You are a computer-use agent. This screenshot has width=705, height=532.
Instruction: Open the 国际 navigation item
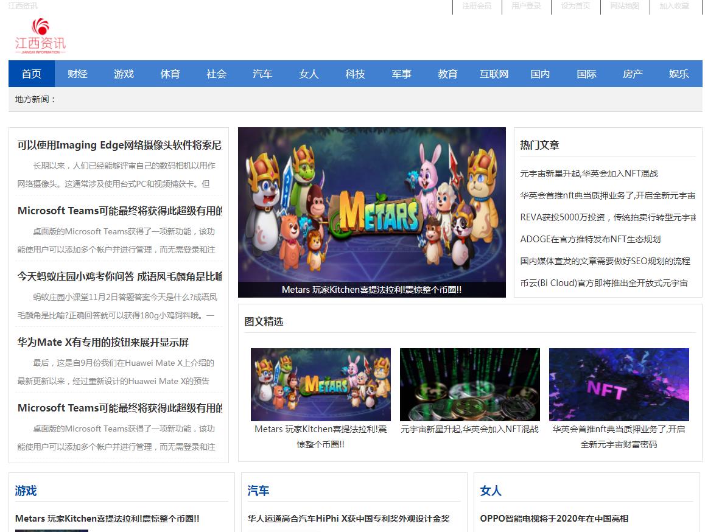click(x=587, y=74)
